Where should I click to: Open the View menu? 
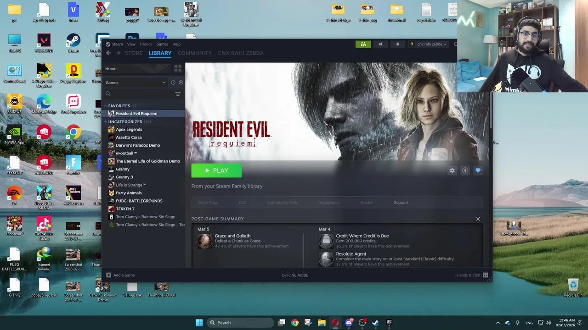[x=131, y=44]
